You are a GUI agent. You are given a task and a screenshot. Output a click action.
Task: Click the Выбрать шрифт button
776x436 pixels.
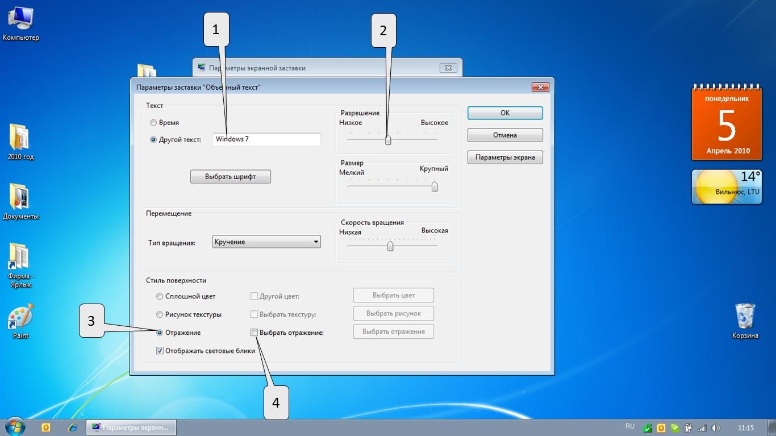(230, 177)
